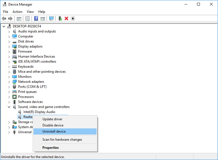Select the Print queues label

tap(27, 92)
